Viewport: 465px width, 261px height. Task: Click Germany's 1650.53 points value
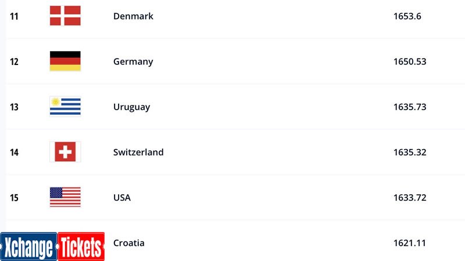[x=410, y=61]
